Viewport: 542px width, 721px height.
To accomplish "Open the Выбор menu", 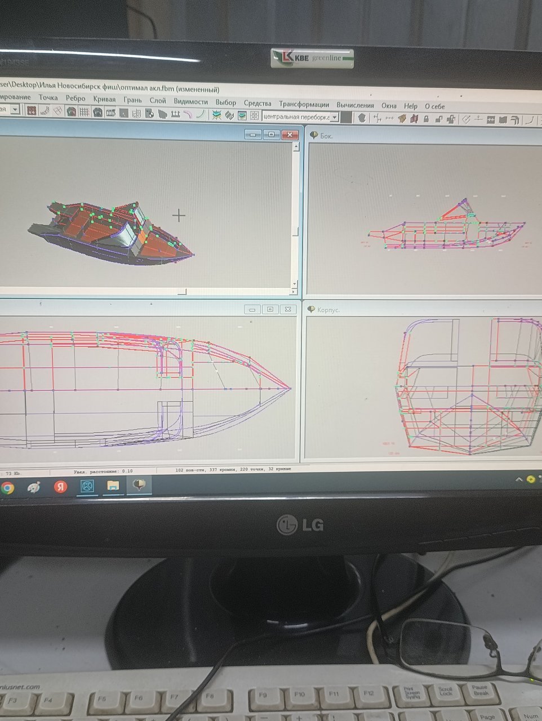I will click(226, 103).
